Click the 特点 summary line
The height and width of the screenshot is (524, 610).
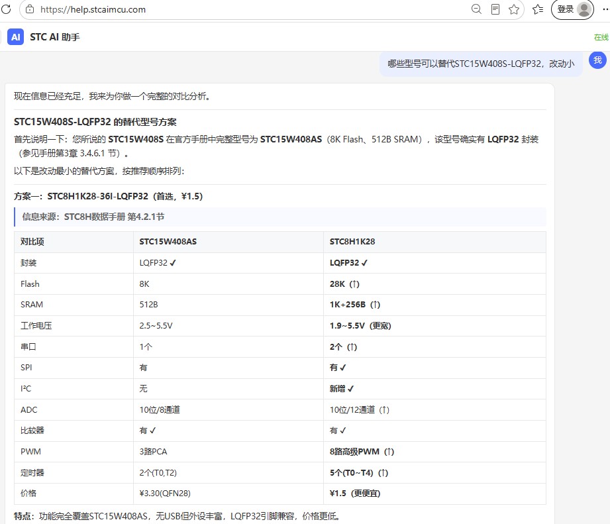tap(178, 516)
